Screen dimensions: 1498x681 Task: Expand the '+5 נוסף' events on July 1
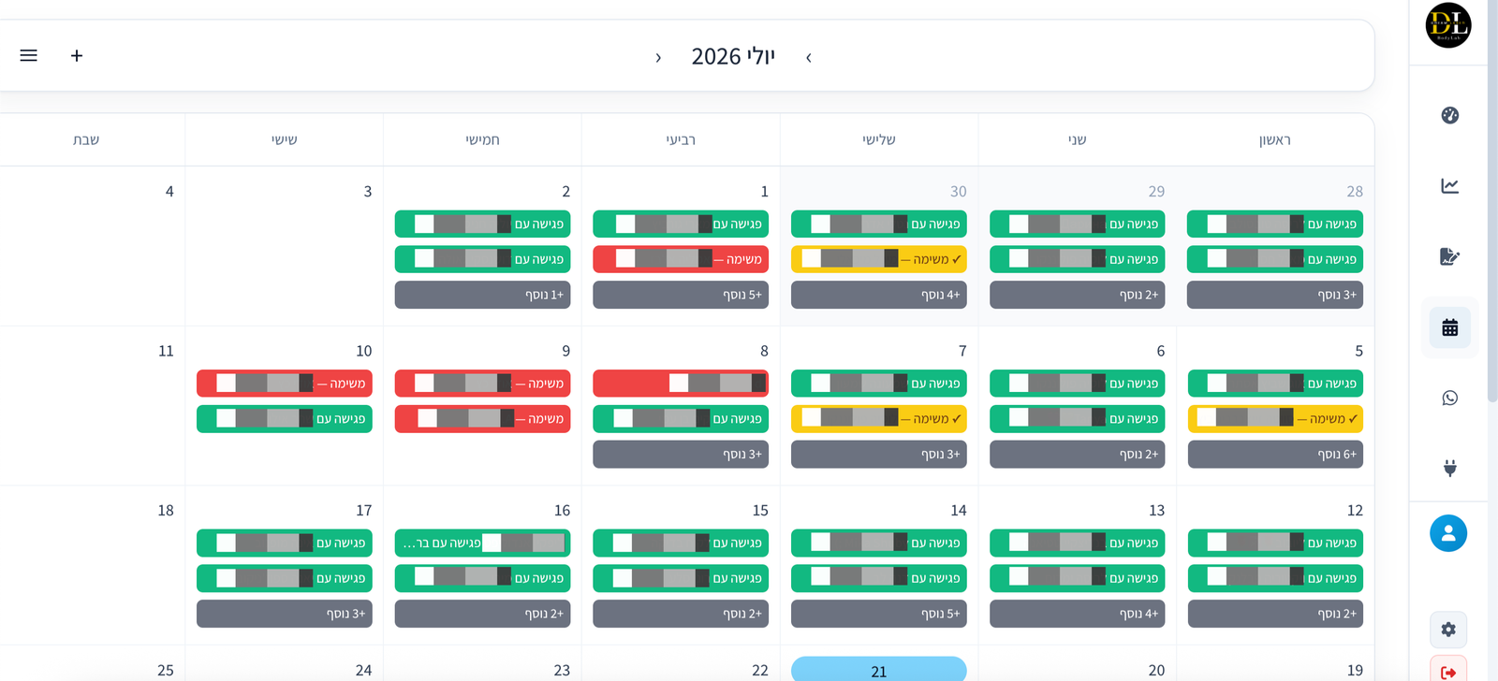click(681, 295)
